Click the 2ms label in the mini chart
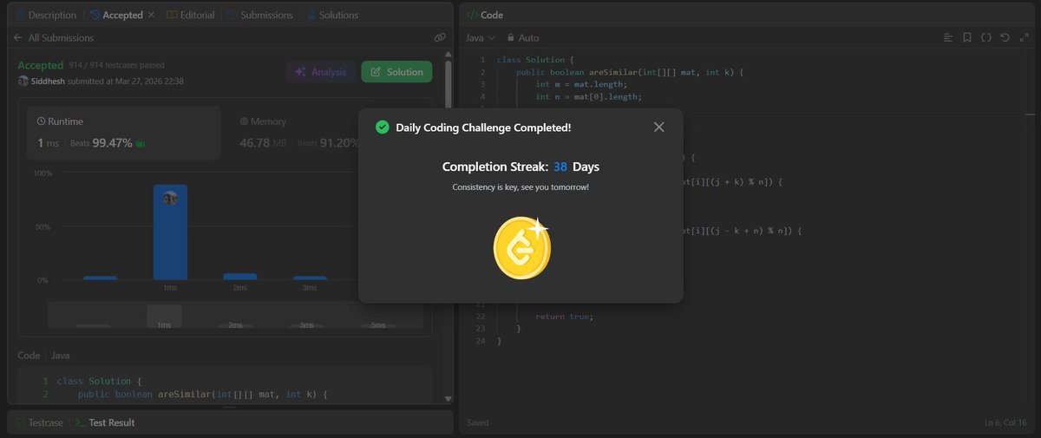This screenshot has height=438, width=1041. 235,325
